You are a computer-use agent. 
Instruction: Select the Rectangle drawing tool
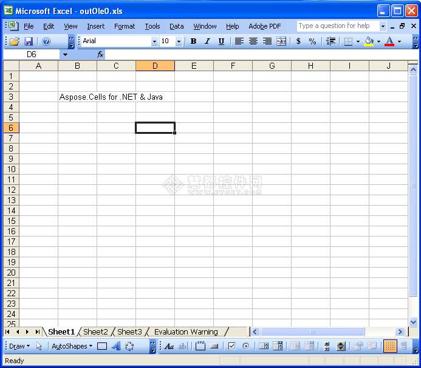pos(102,346)
